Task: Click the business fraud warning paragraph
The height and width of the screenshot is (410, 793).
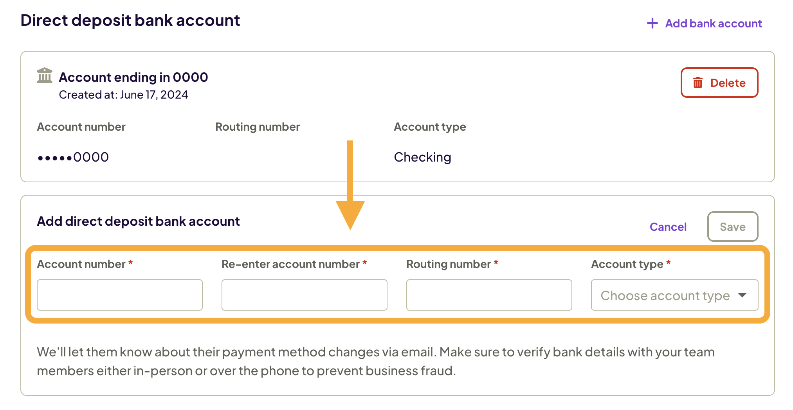Action: pyautogui.click(x=376, y=361)
